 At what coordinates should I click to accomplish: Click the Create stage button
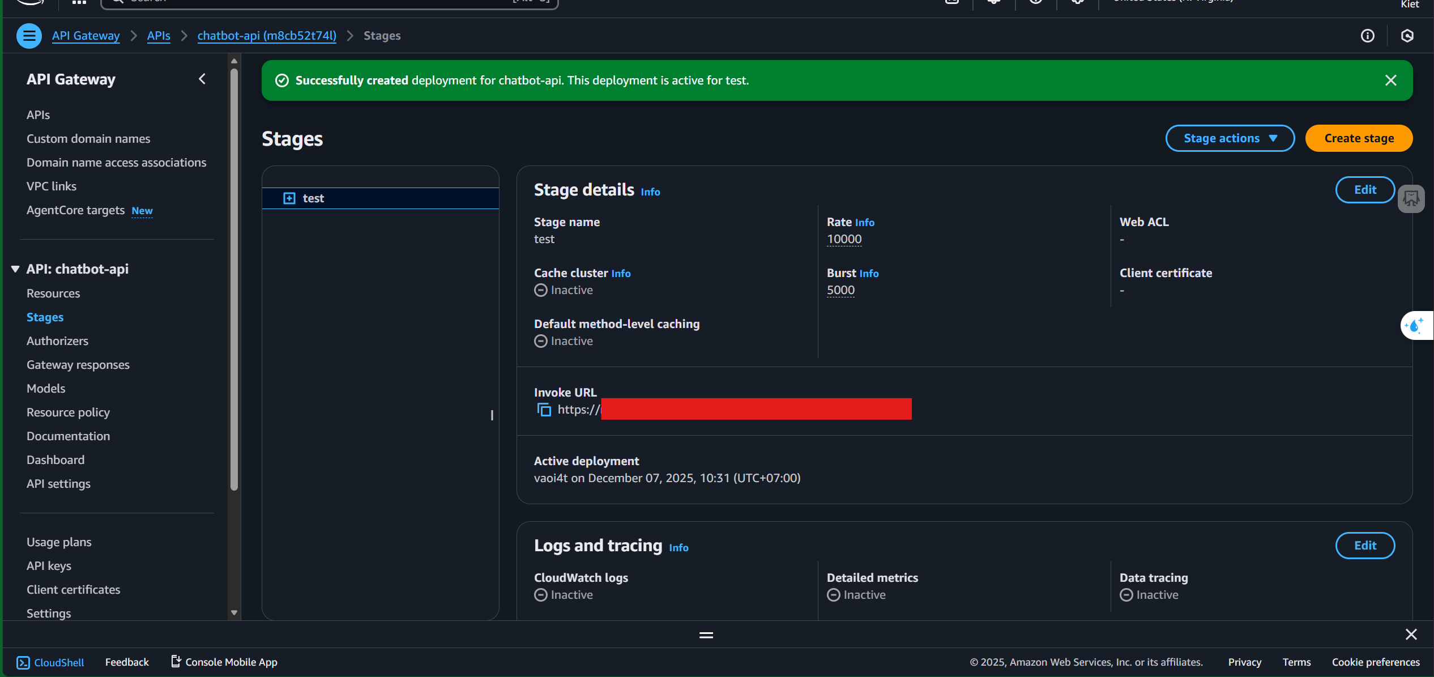pos(1359,138)
